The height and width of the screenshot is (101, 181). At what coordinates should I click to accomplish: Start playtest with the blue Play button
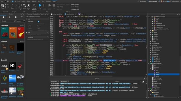[40, 5]
